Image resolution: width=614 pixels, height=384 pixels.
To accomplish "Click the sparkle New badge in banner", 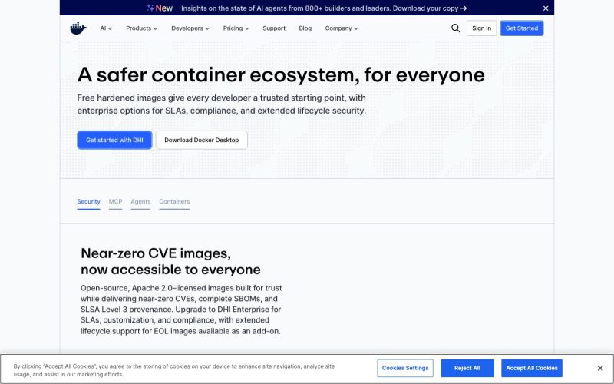I will click(160, 8).
